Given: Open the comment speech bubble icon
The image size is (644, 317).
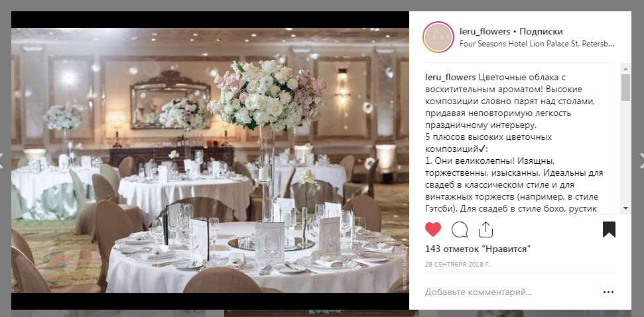Looking at the screenshot, I should [460, 229].
